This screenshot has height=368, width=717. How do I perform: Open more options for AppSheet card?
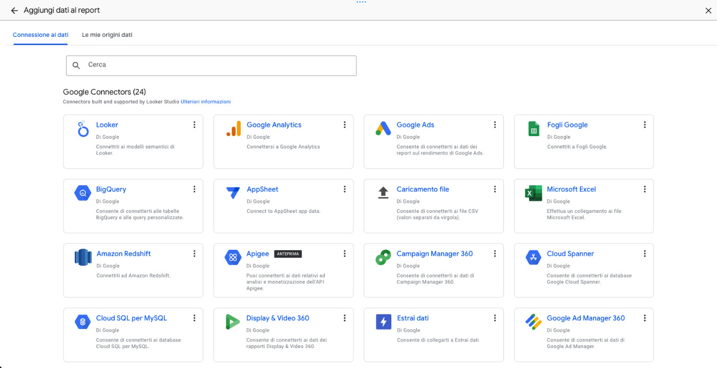click(x=345, y=189)
